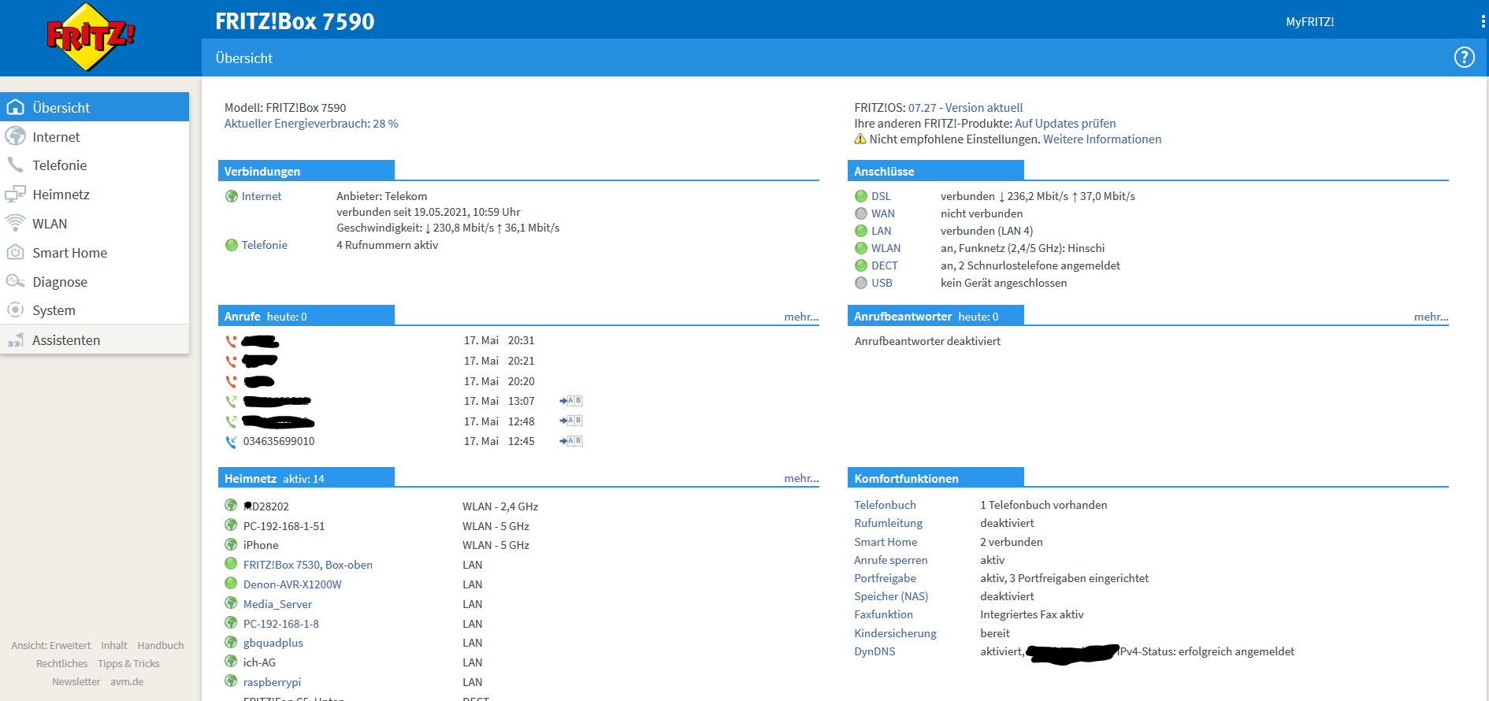The height and width of the screenshot is (701, 1489).
Task: Open the MyFRITZ! link
Action: click(x=1310, y=22)
